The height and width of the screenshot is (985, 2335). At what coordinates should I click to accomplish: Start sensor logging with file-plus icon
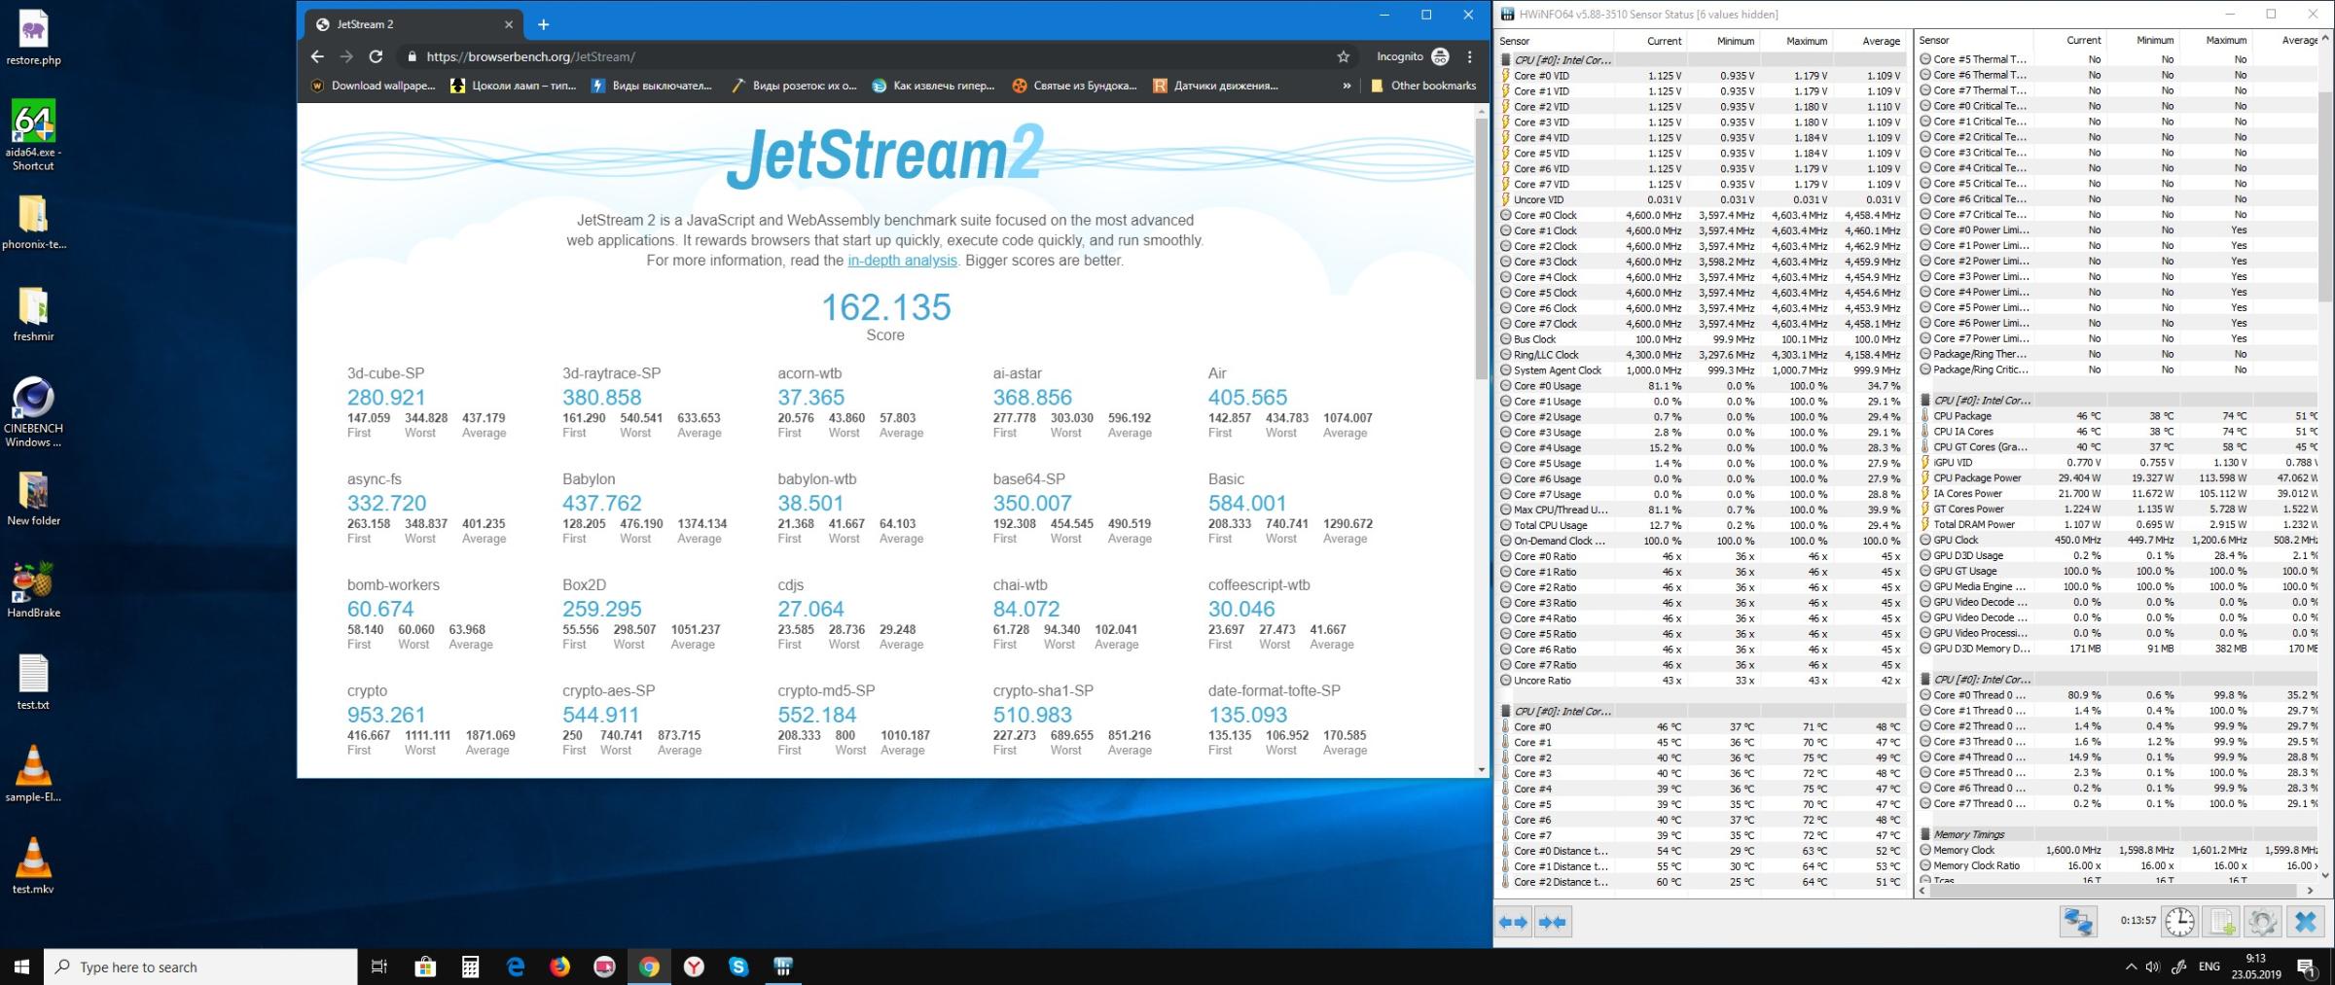[x=2222, y=922]
